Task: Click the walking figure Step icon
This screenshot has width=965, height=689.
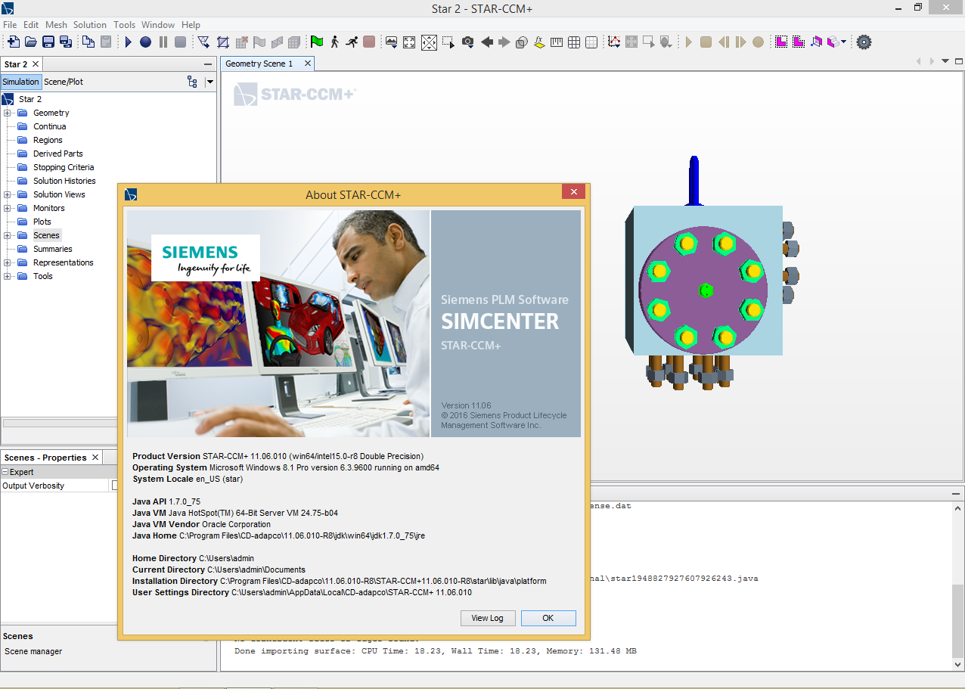Action: pos(334,42)
